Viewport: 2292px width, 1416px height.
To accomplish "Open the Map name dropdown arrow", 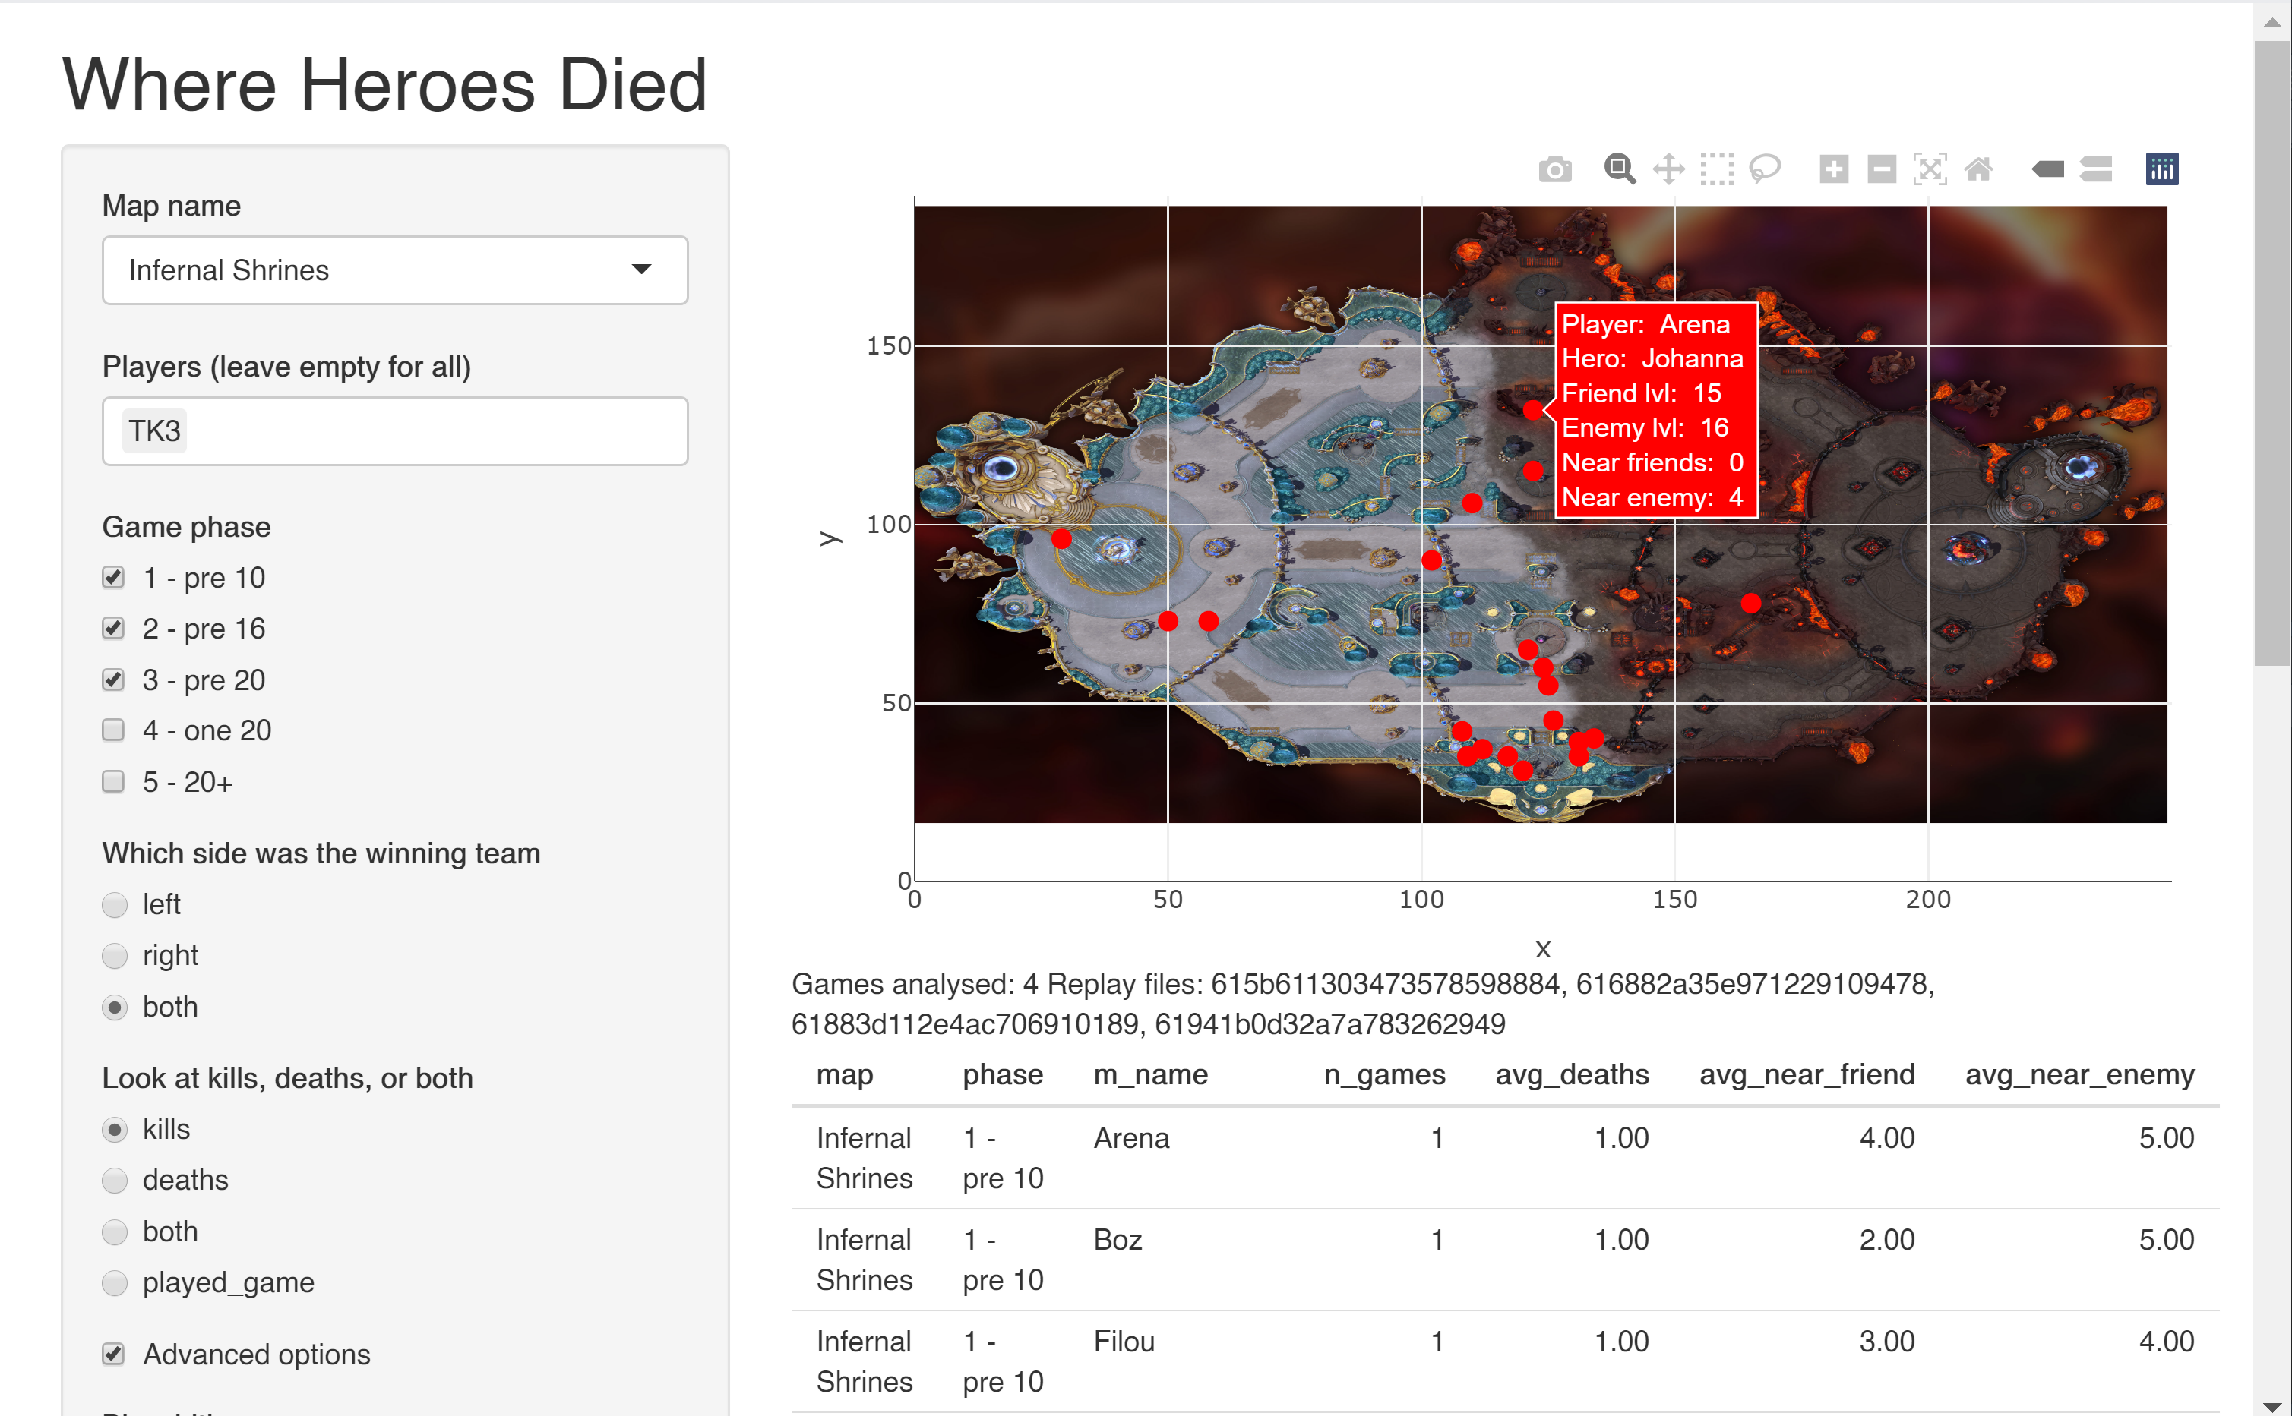I will 641,270.
